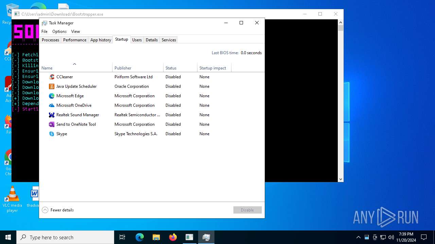This screenshot has height=244, width=435.
Task: Sort startup list by Status column
Action: [180, 67]
